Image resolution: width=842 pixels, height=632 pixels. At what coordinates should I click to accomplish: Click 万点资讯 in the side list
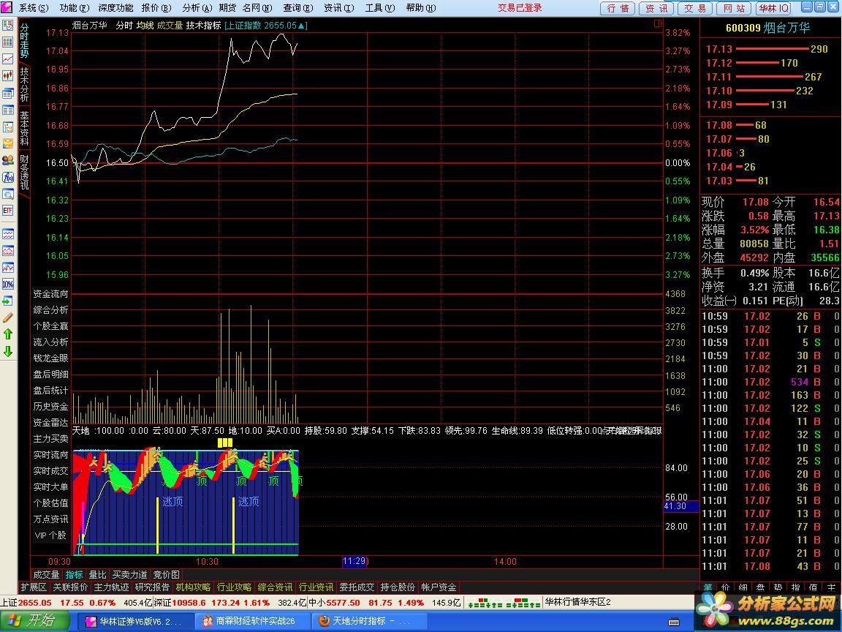coord(50,519)
